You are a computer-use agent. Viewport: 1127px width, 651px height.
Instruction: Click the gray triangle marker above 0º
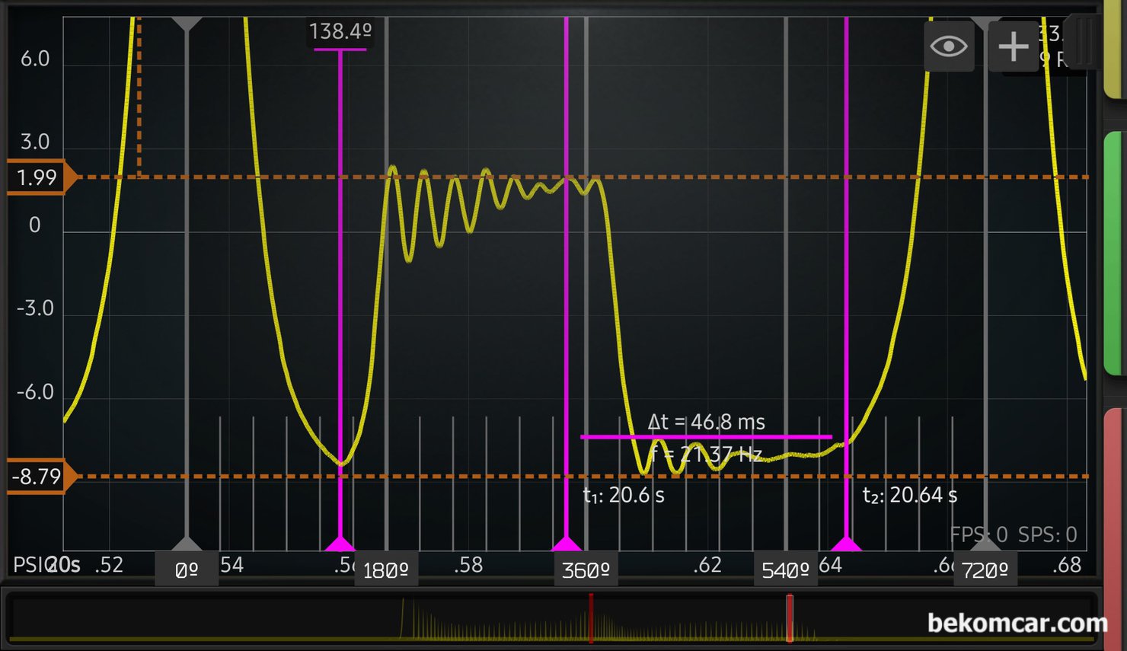coord(187,543)
